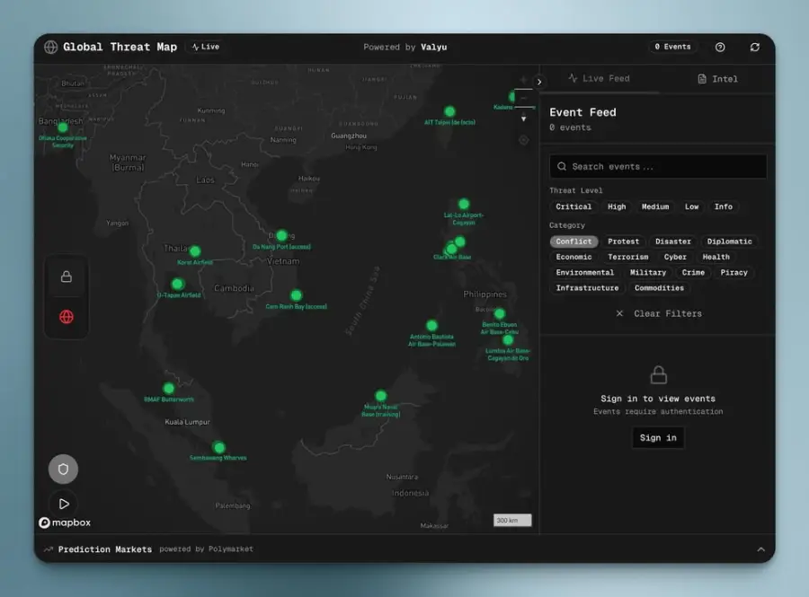
Task: Click the Sign in button
Action: pos(658,437)
